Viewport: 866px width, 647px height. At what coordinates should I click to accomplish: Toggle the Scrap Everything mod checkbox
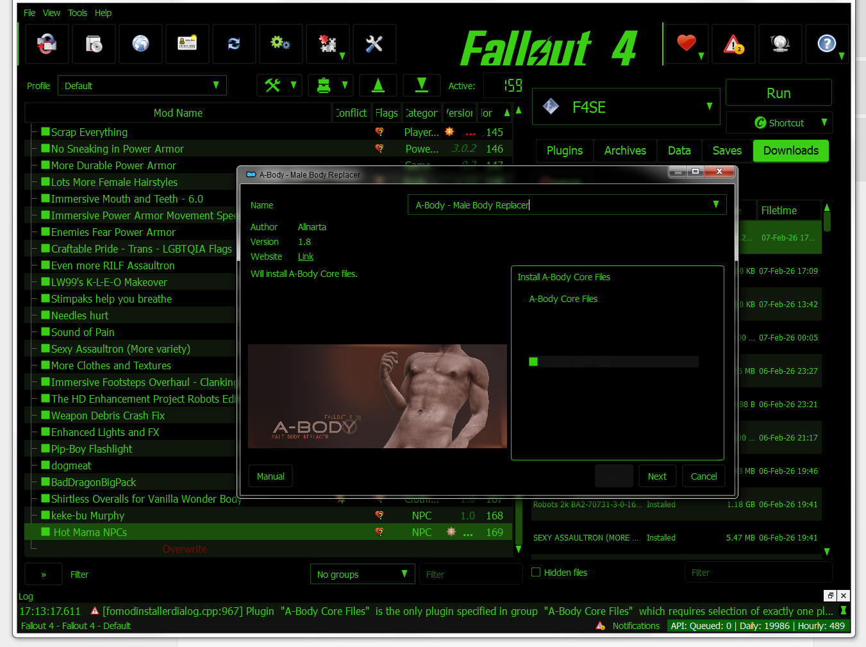[46, 131]
